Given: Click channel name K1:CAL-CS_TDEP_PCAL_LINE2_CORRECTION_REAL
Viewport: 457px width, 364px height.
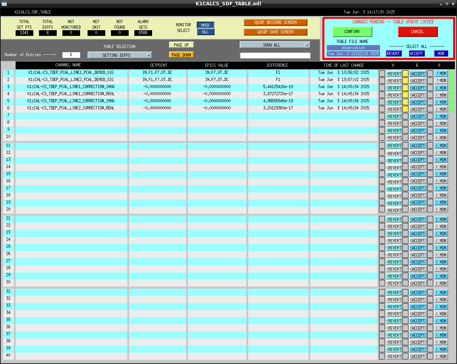Looking at the screenshot, I should [71, 108].
